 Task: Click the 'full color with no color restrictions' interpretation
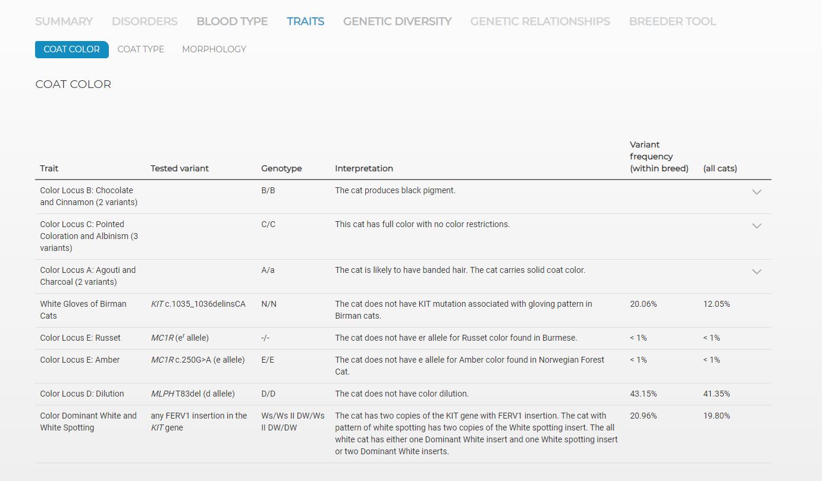pos(422,224)
